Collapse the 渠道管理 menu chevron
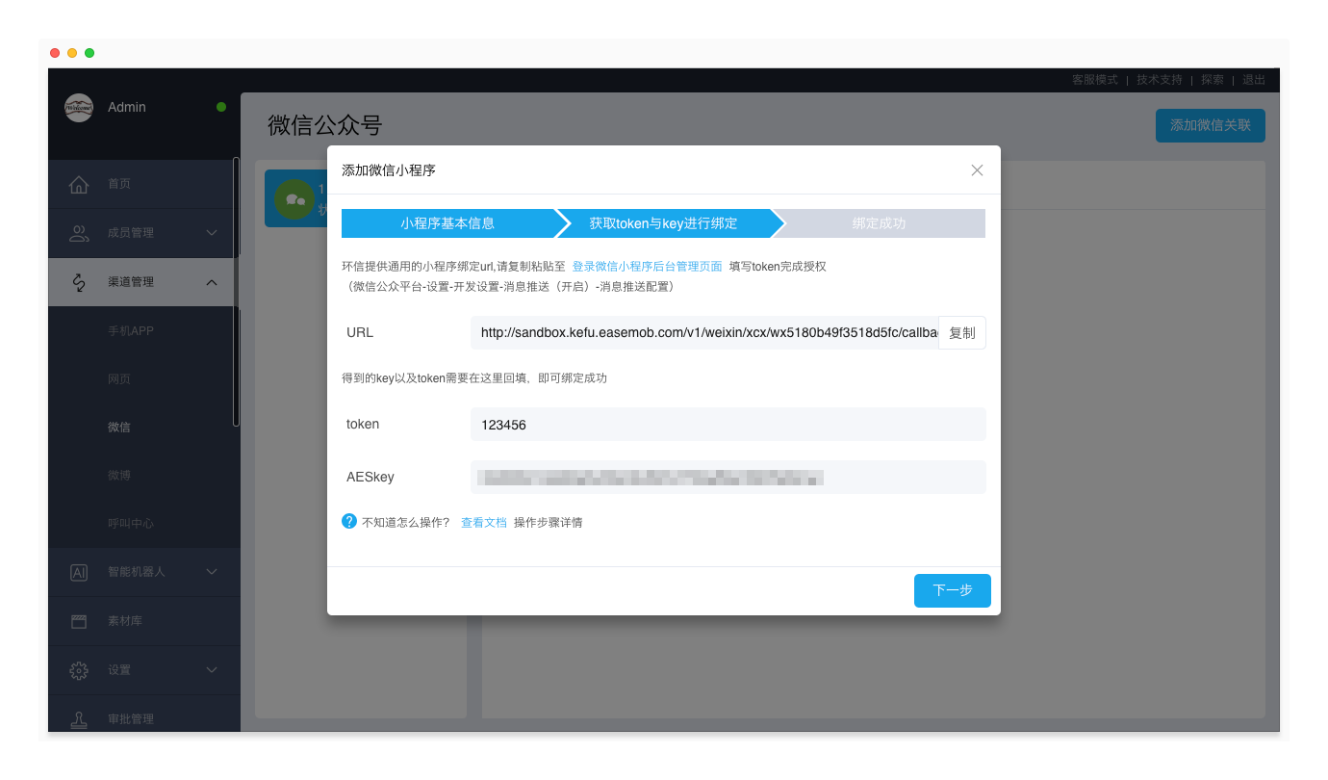1328x780 pixels. click(212, 282)
